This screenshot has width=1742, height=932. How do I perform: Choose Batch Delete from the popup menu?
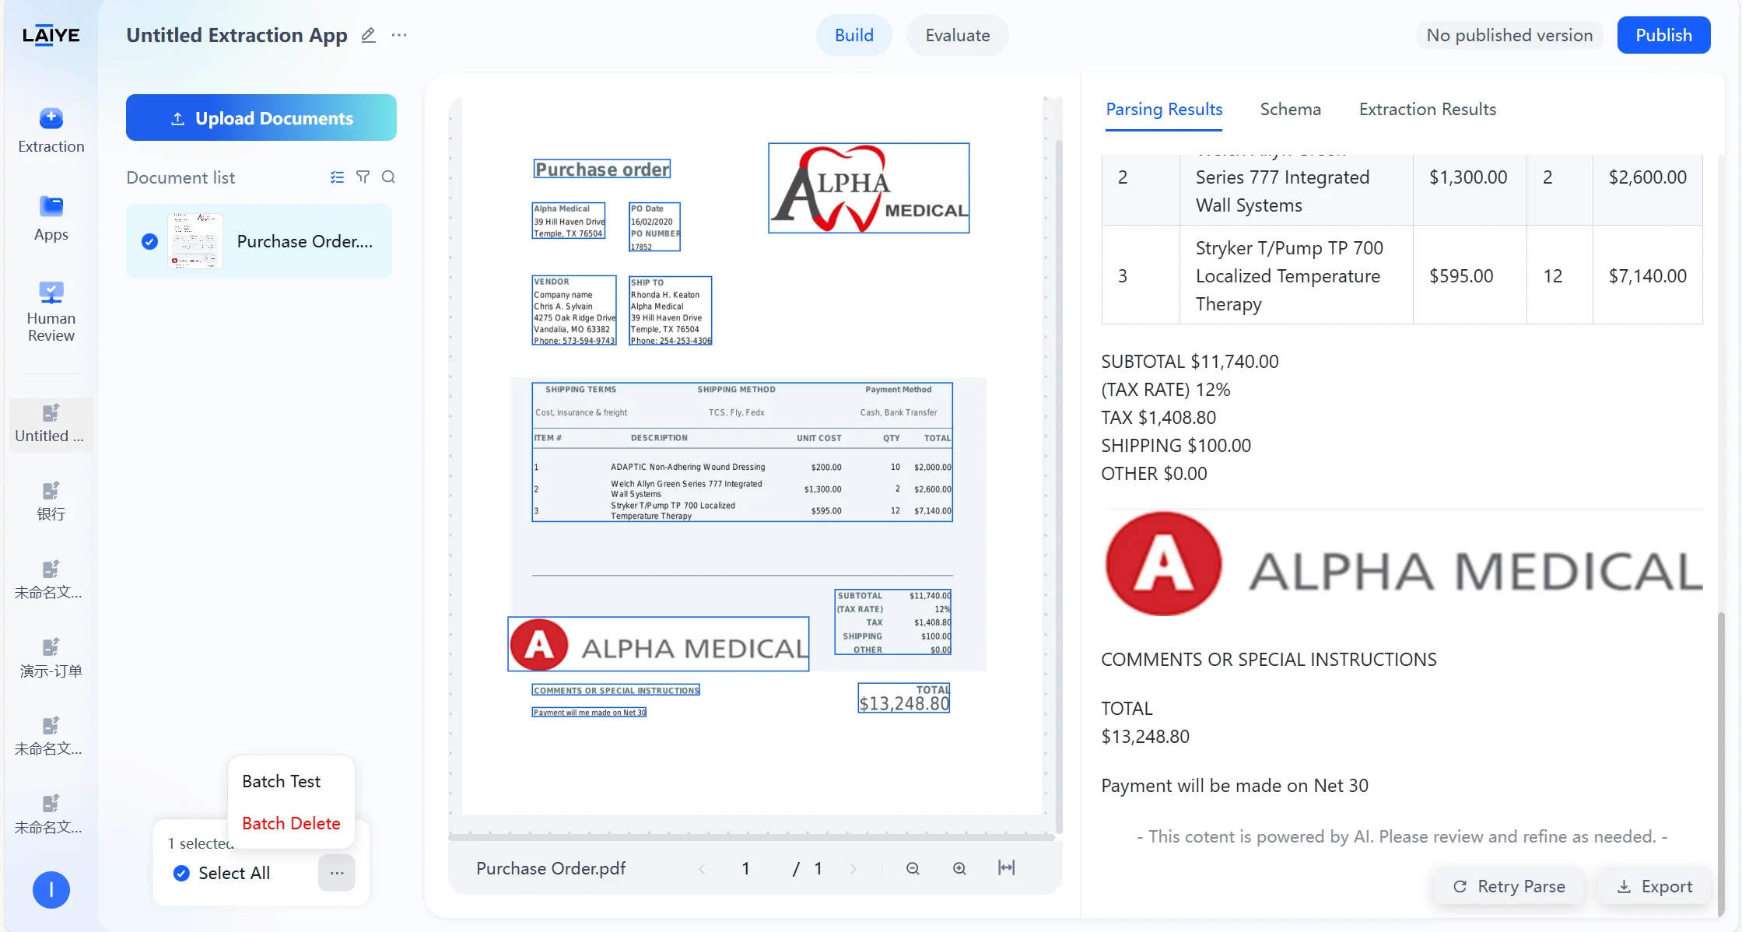pyautogui.click(x=291, y=823)
